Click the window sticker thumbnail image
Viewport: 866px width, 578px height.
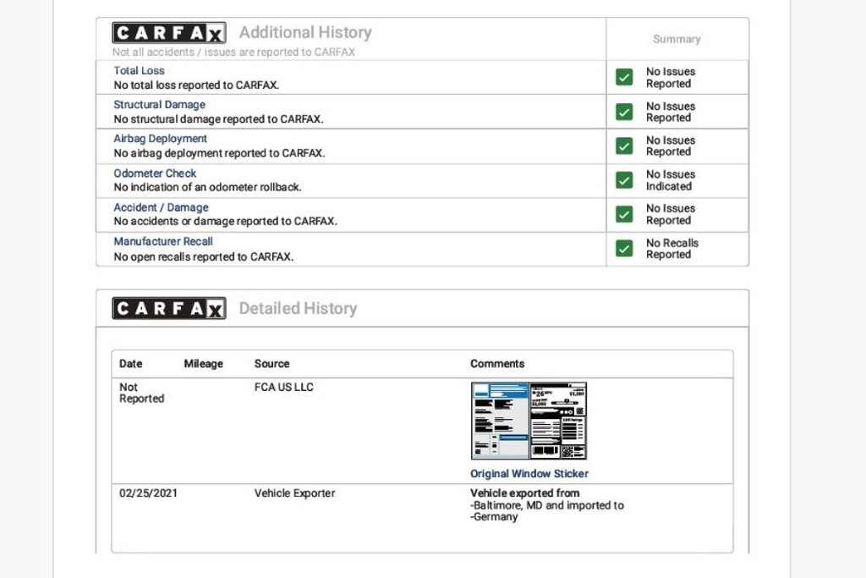point(529,421)
